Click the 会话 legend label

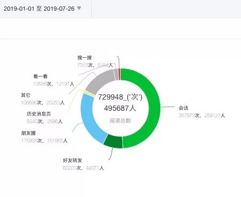183,108
